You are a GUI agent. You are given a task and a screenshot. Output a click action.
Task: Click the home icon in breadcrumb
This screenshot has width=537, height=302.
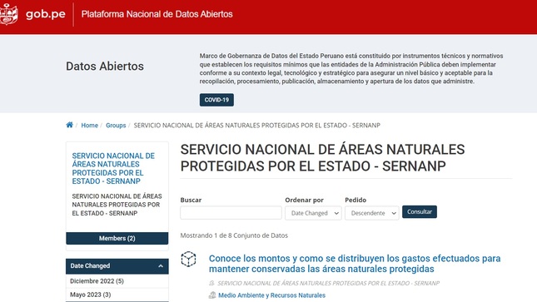[70, 125]
